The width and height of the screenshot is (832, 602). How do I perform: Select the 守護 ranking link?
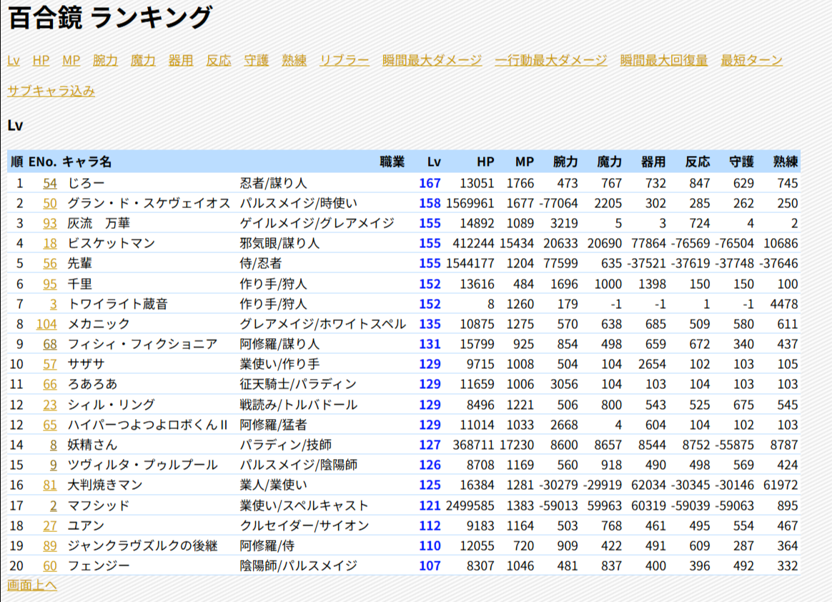point(257,60)
